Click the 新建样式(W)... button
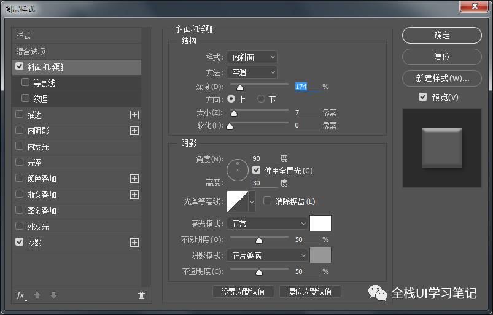 (x=442, y=78)
